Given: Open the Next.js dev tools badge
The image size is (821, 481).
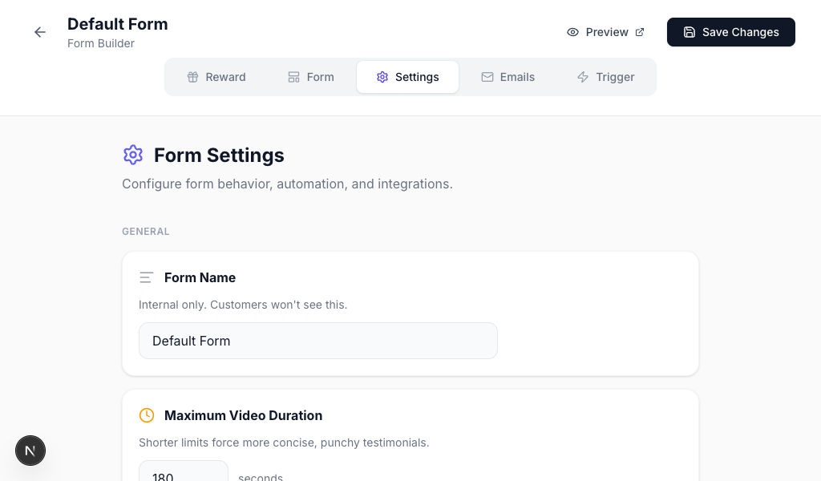Looking at the screenshot, I should click(30, 451).
